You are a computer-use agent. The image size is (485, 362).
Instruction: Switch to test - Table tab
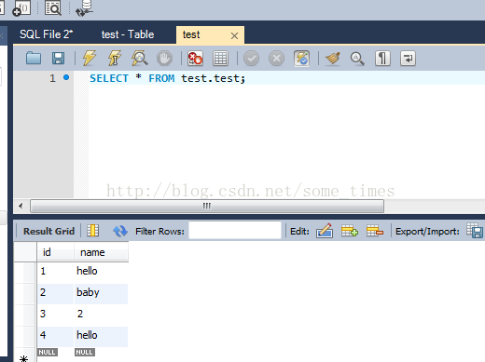coord(128,34)
